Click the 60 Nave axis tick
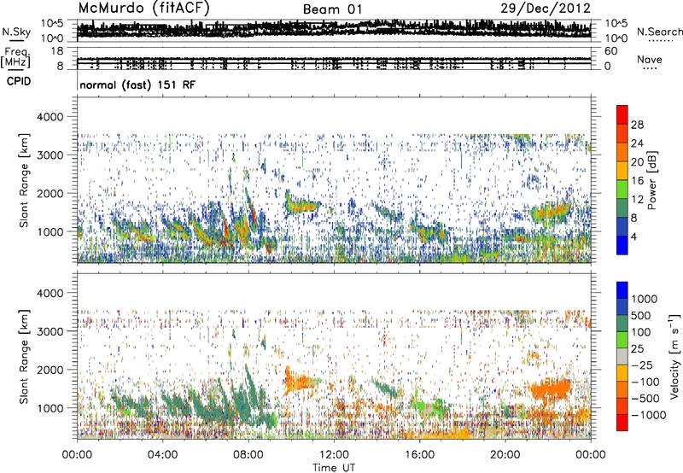 pos(610,51)
